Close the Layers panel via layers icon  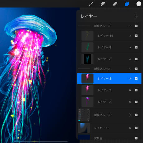[127, 4]
